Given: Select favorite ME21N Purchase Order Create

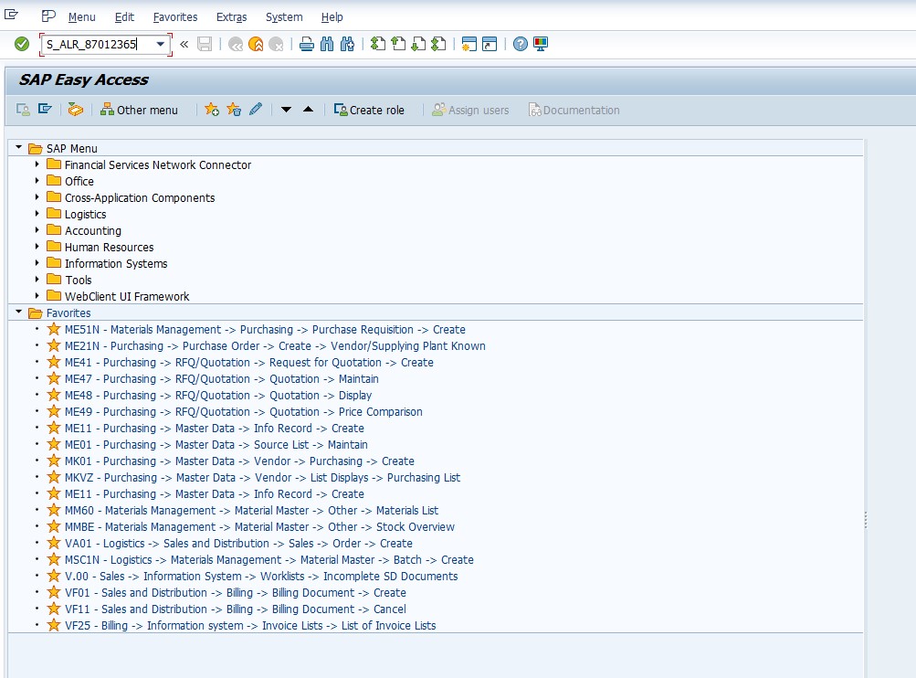Looking at the screenshot, I should 275,346.
